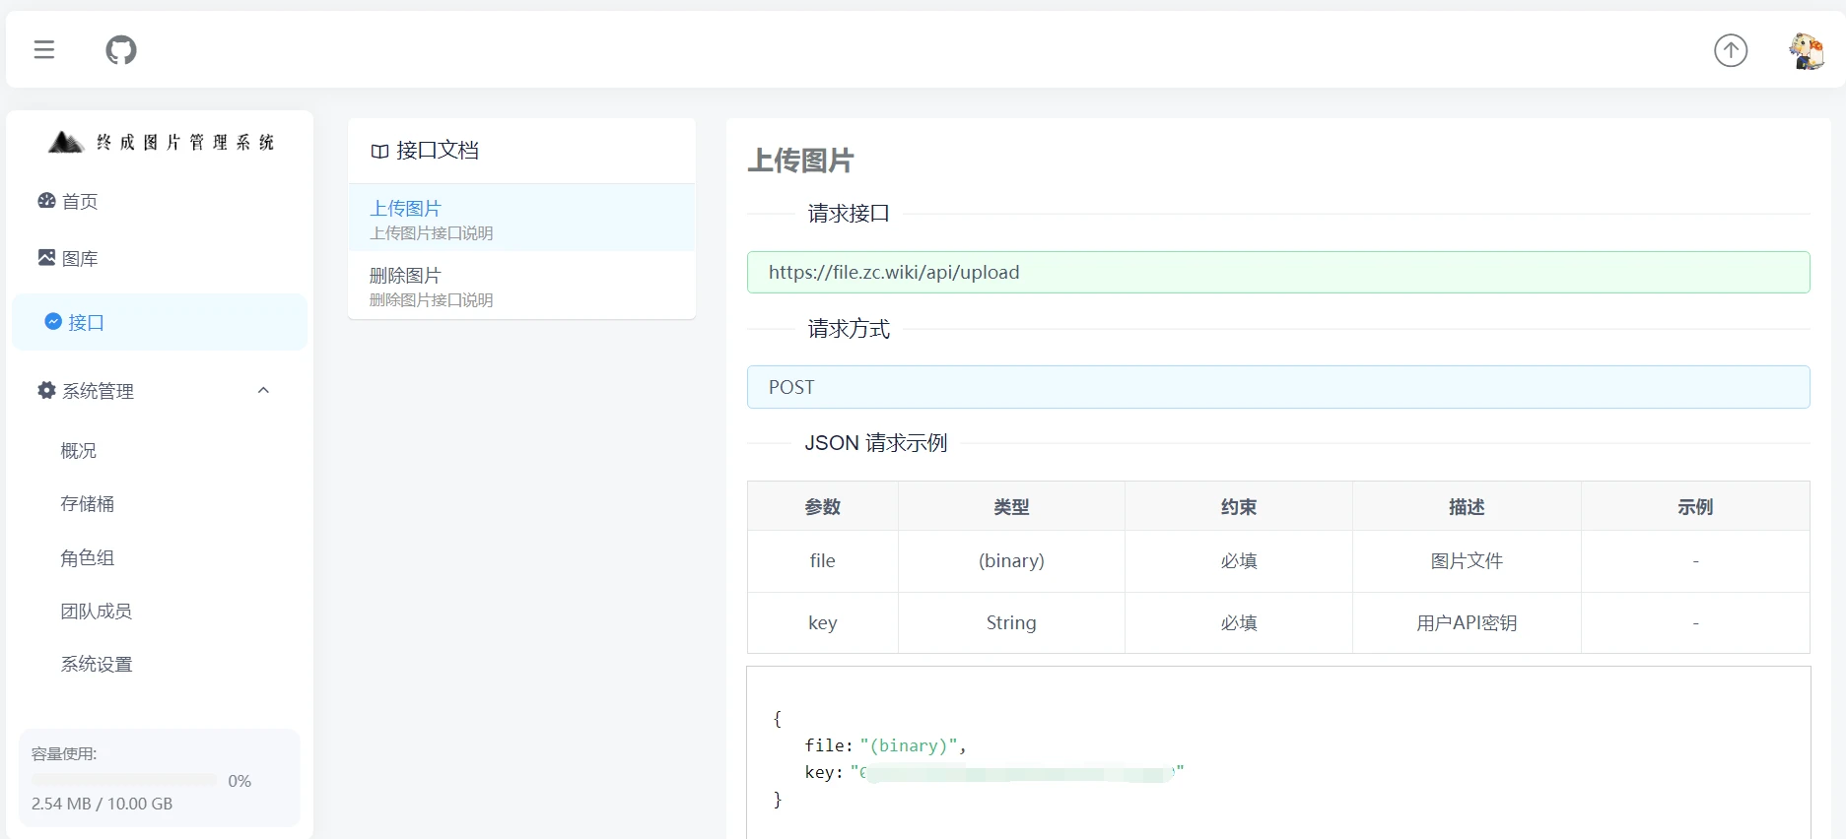The width and height of the screenshot is (1846, 839).
Task: Open 系统设置 page
Action: pos(97,665)
